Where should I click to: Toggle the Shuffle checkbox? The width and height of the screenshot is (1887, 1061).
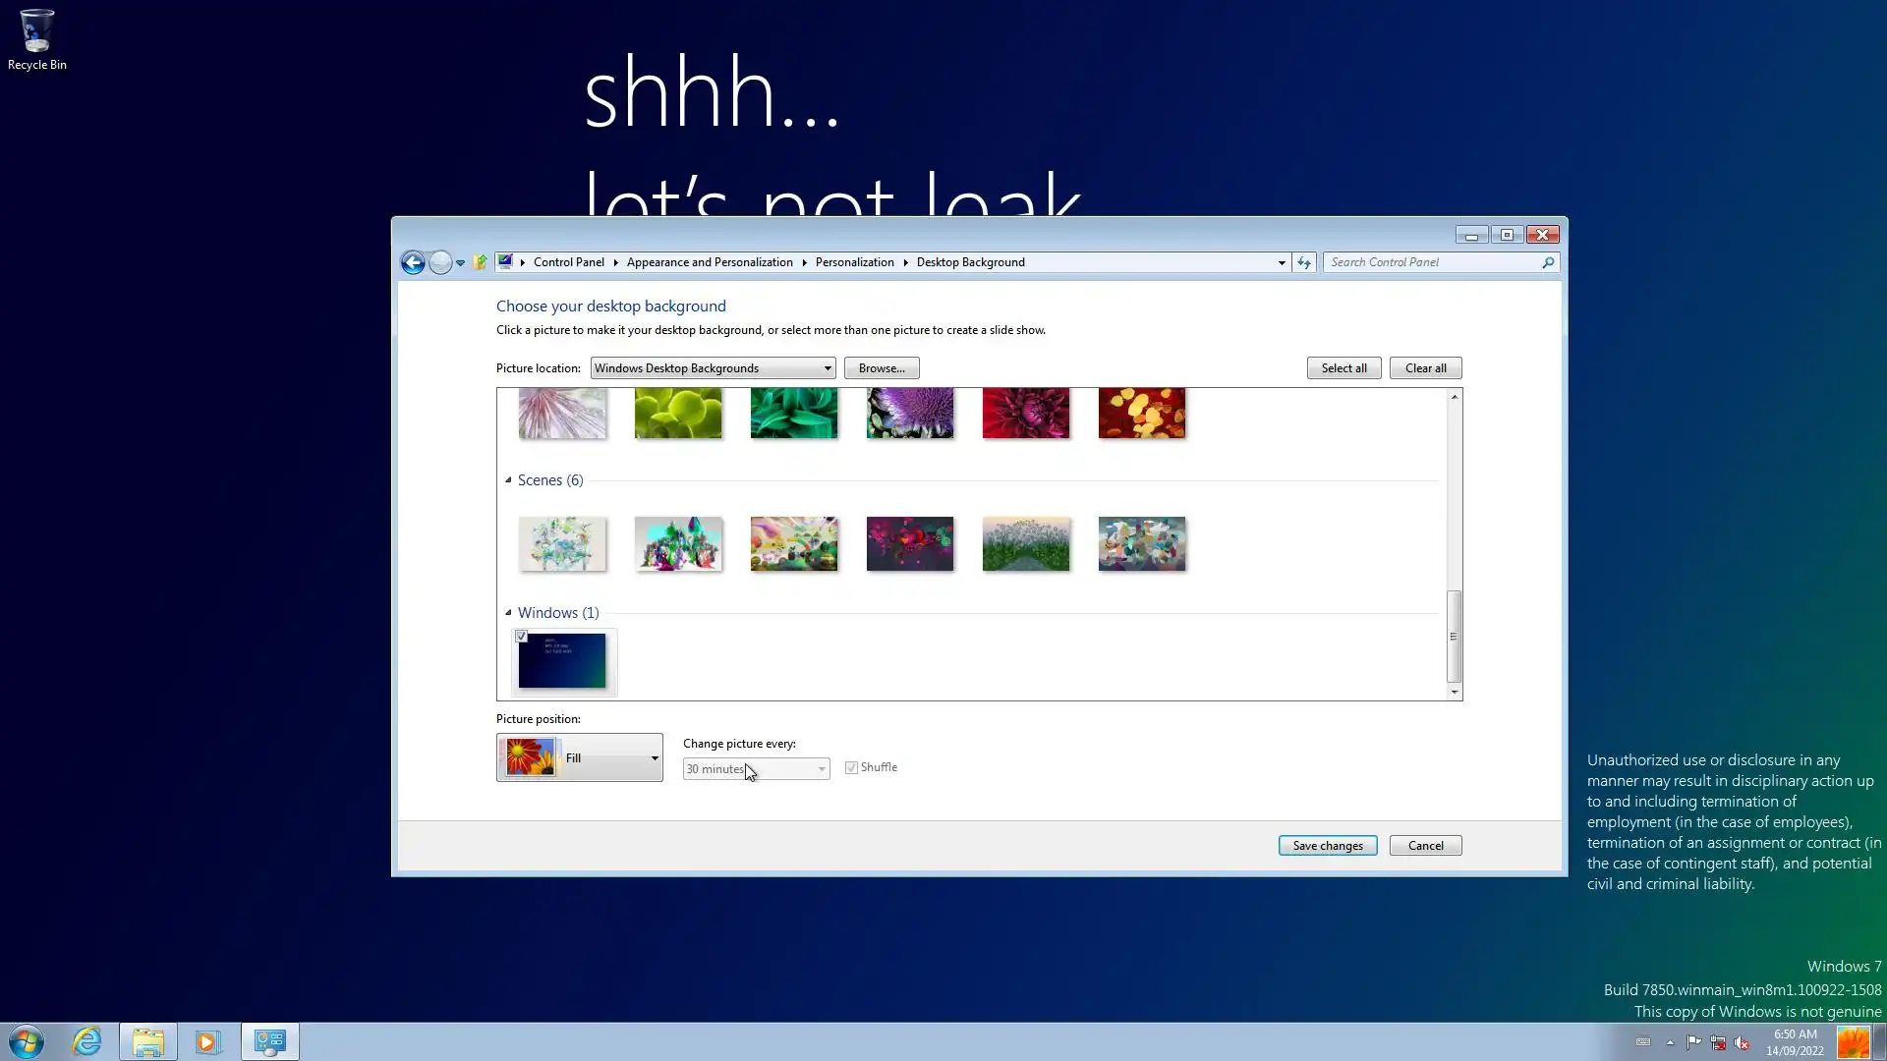click(x=851, y=767)
